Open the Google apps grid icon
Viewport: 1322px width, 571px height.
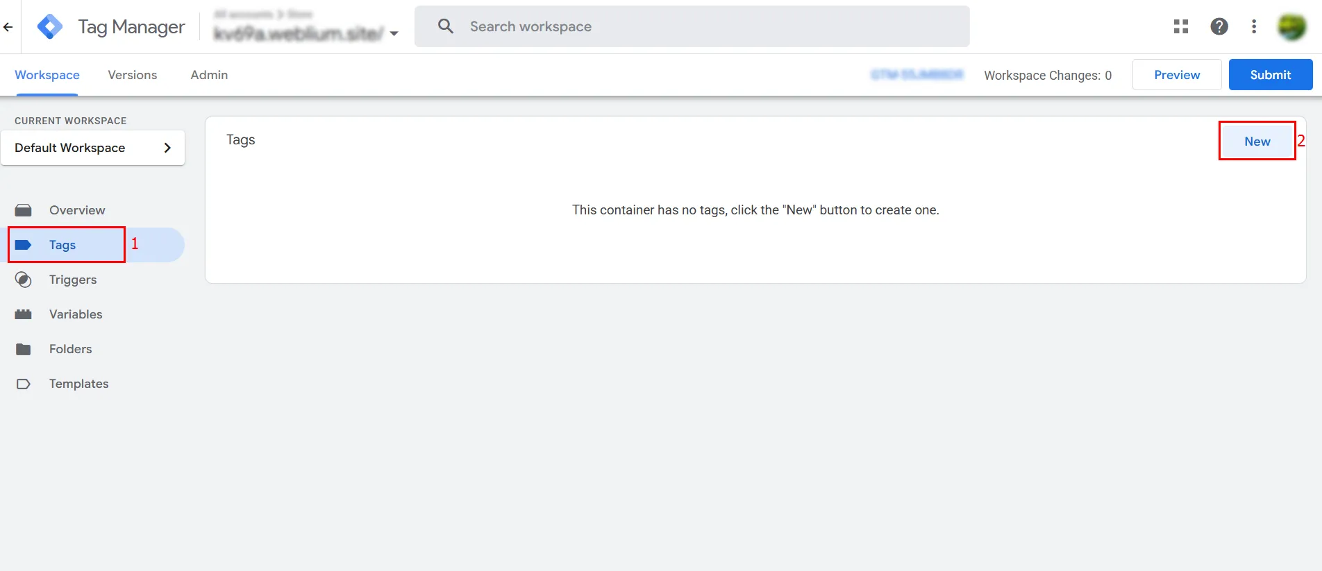1180,26
